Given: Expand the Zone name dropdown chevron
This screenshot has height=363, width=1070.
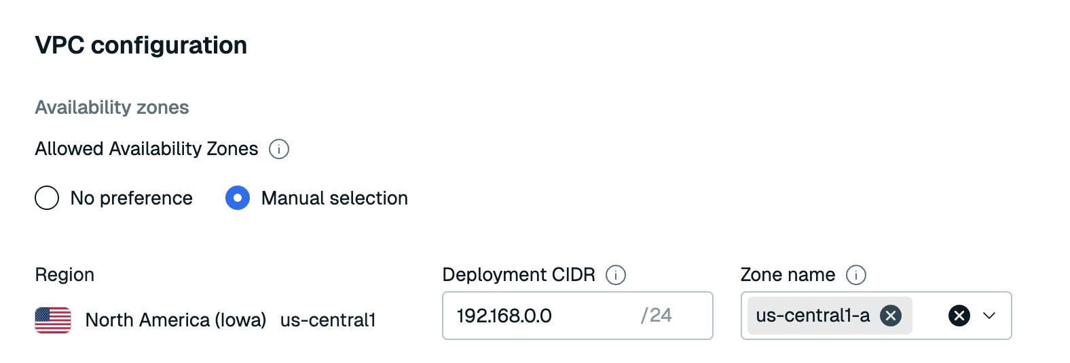Looking at the screenshot, I should click(989, 316).
